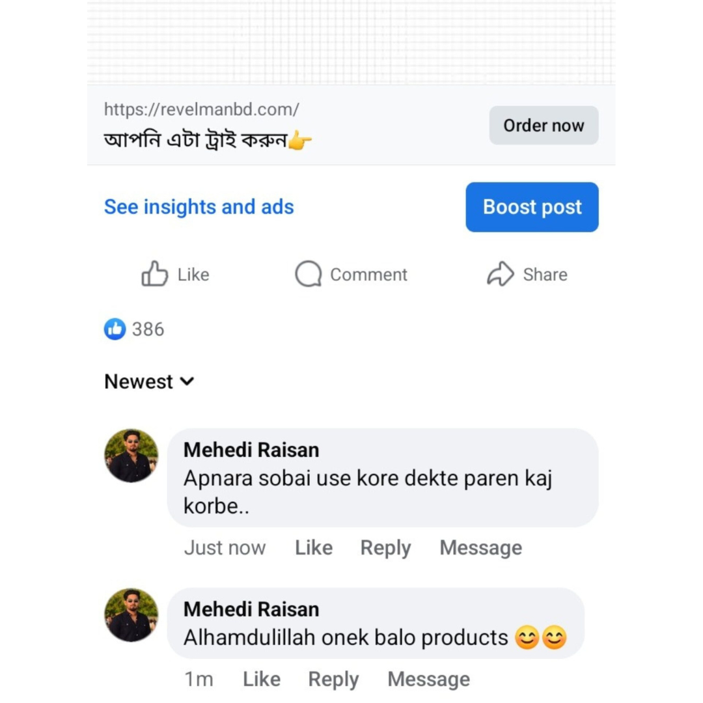Open Mehedi Raisan name on first comment

[251, 450]
